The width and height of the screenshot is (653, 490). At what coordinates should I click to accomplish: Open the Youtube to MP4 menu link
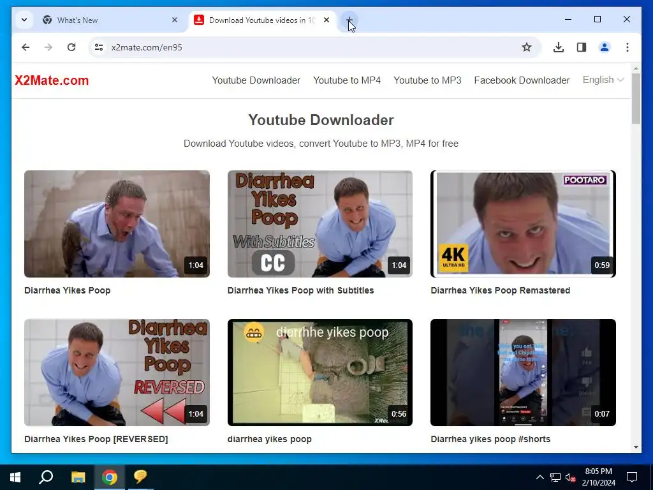347,80
